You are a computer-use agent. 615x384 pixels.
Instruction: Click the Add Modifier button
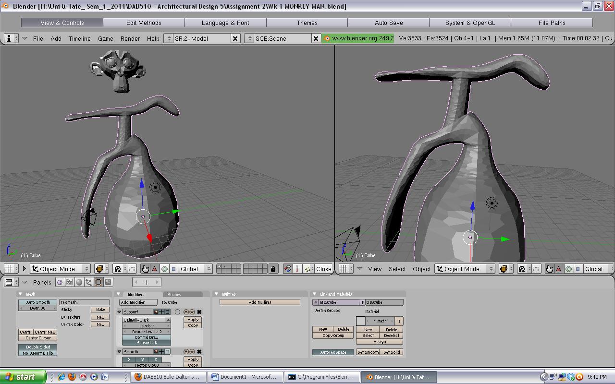pos(138,302)
